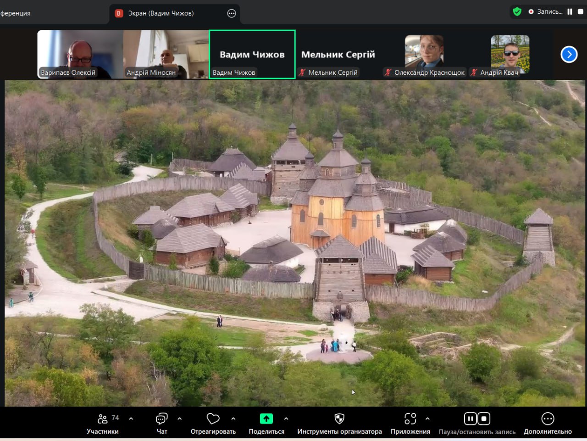Click the green encryption shield icon

[x=517, y=12]
